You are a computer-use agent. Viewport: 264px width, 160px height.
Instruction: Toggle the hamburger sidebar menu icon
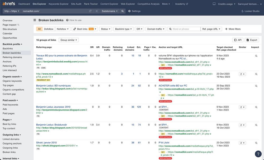click(35, 20)
